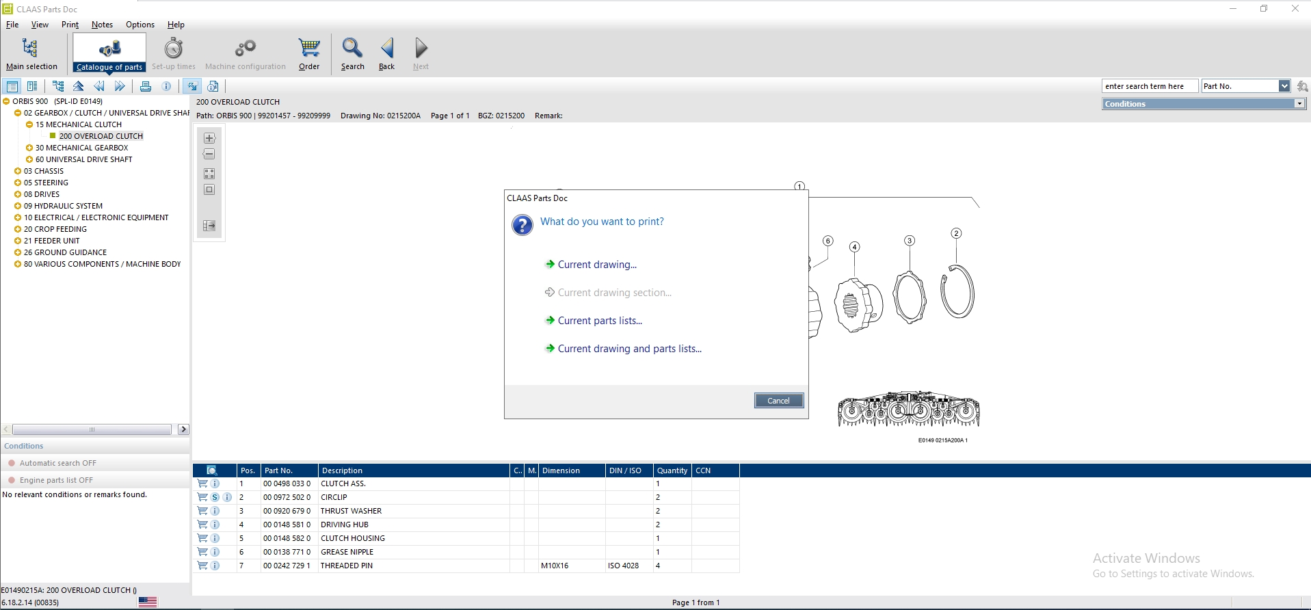The width and height of the screenshot is (1311, 610).
Task: Go Back with the left arrow
Action: click(386, 53)
